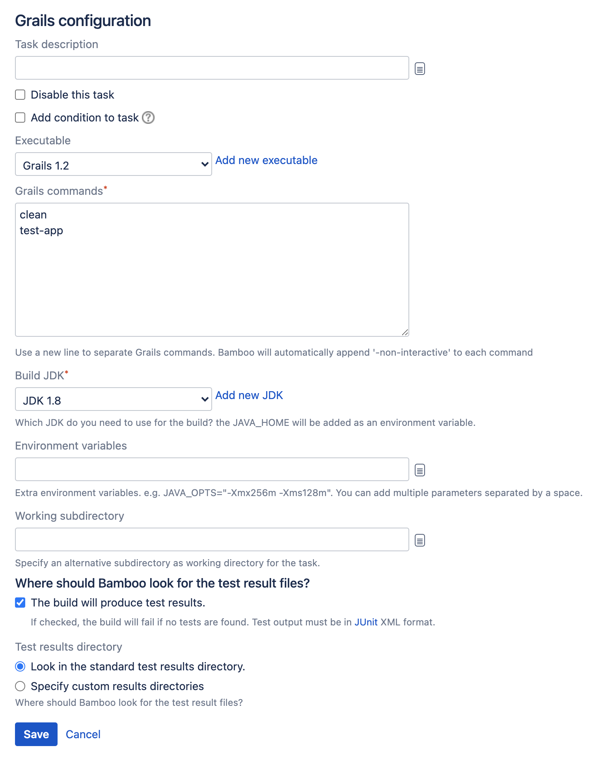Viewport: 604px width, 765px height.
Task: Uncheck 'The build will produce test results'
Action: point(20,602)
